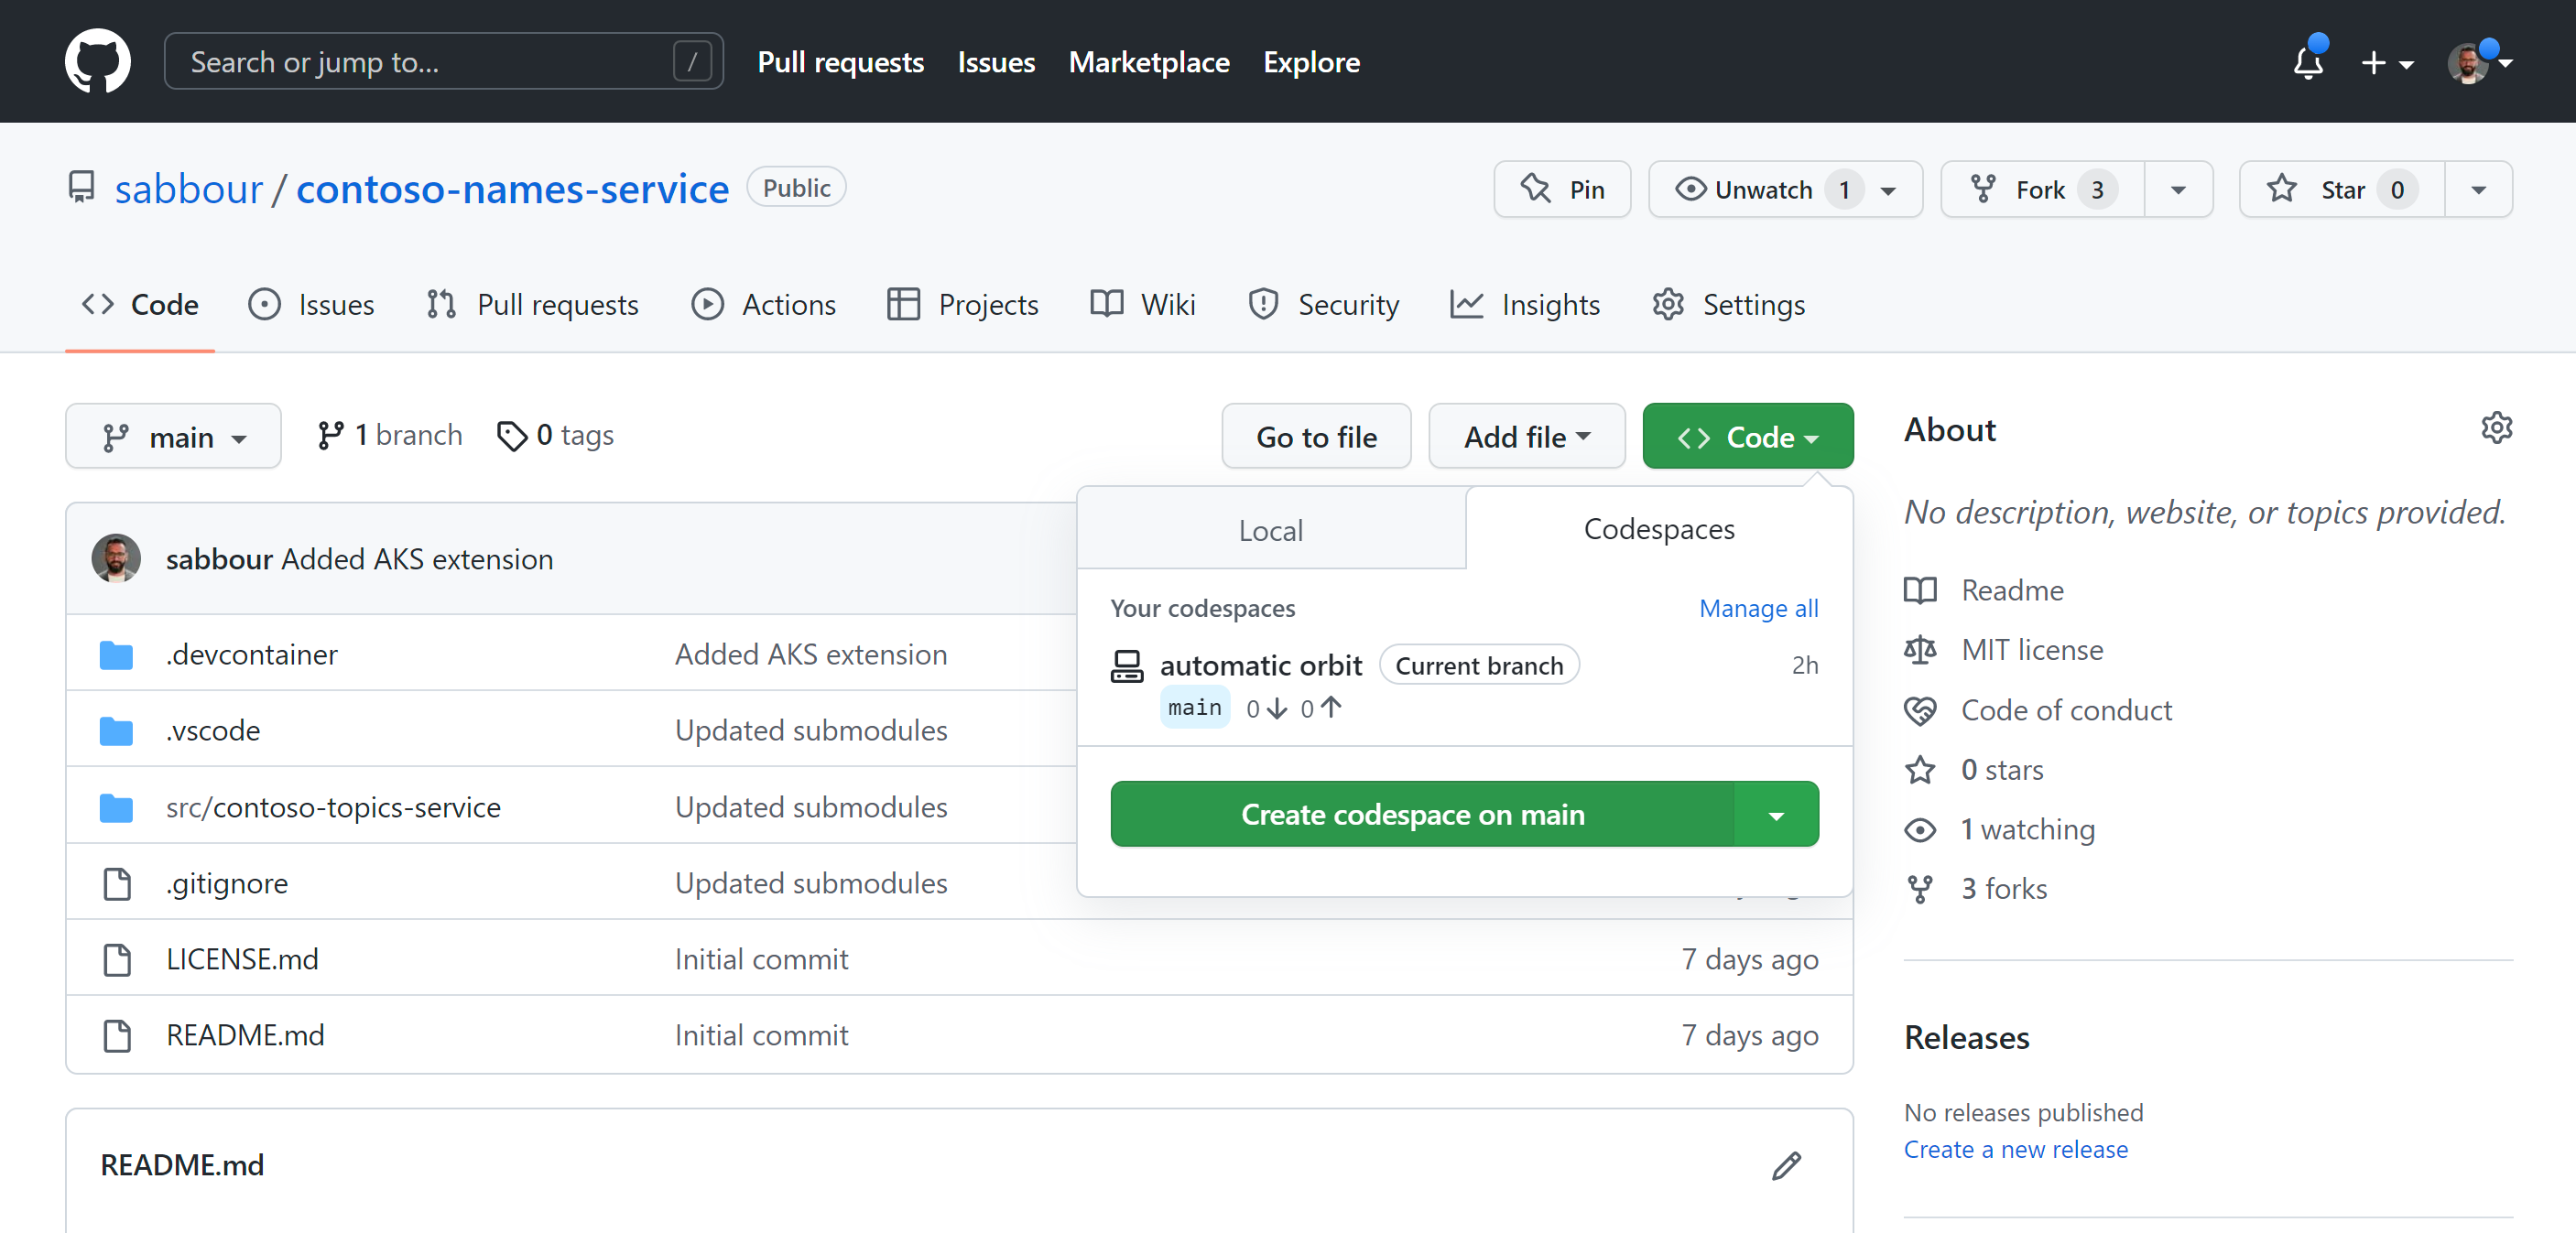Viewport: 2576px width, 1233px height.
Task: Pin this repository with the Pin button
Action: 1562,189
